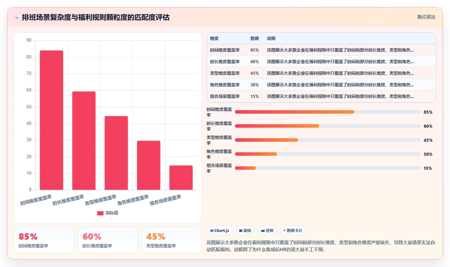This screenshot has height=267, width=450.
Task: Click the 时间维度覆盖率 bar in chart
Action: click(51, 120)
